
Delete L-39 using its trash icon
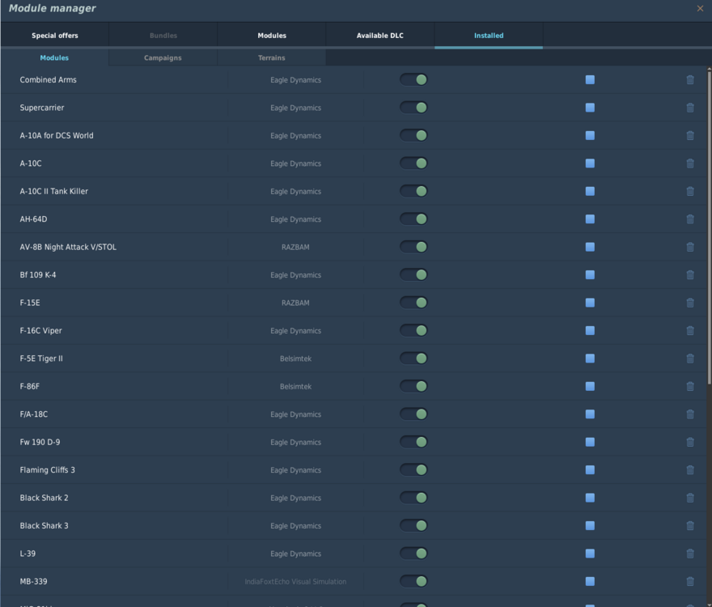coord(689,554)
